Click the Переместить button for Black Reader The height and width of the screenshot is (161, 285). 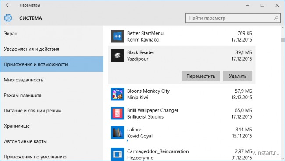[201, 76]
